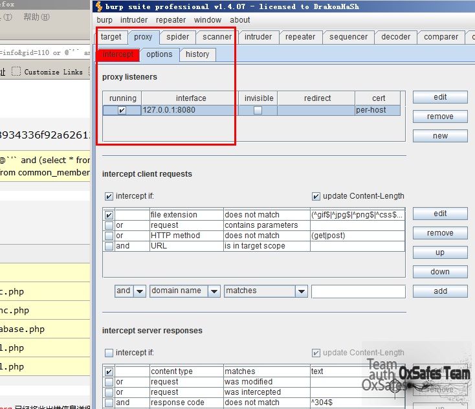
Task: Enable the 'HTTP method does not match' rule checkbox
Action: [x=109, y=236]
